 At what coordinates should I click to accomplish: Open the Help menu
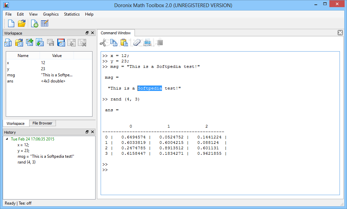pyautogui.click(x=89, y=14)
